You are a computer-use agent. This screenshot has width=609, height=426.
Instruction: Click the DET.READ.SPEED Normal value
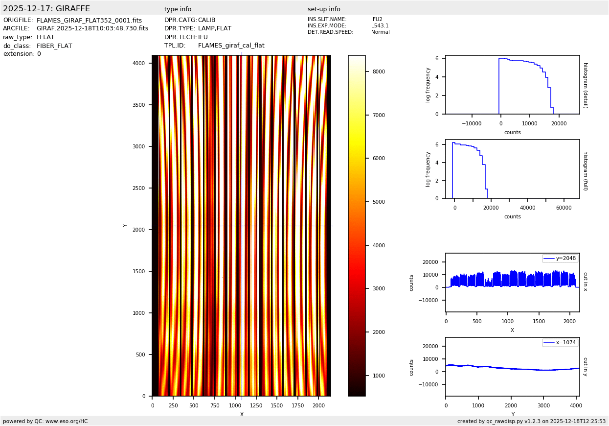tap(380, 32)
